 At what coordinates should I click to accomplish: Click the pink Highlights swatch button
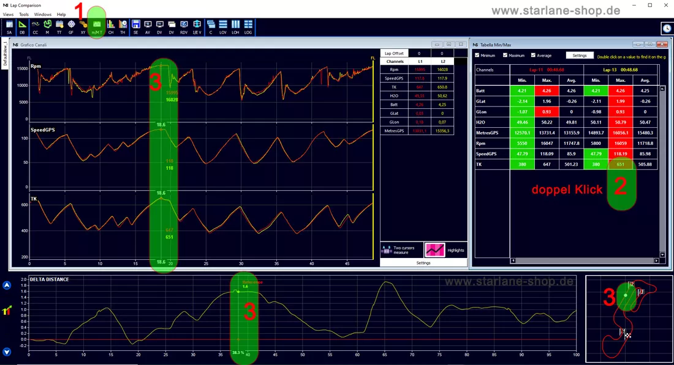(434, 250)
